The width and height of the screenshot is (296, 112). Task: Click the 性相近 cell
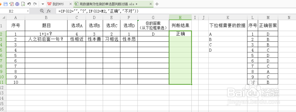tap(77, 39)
